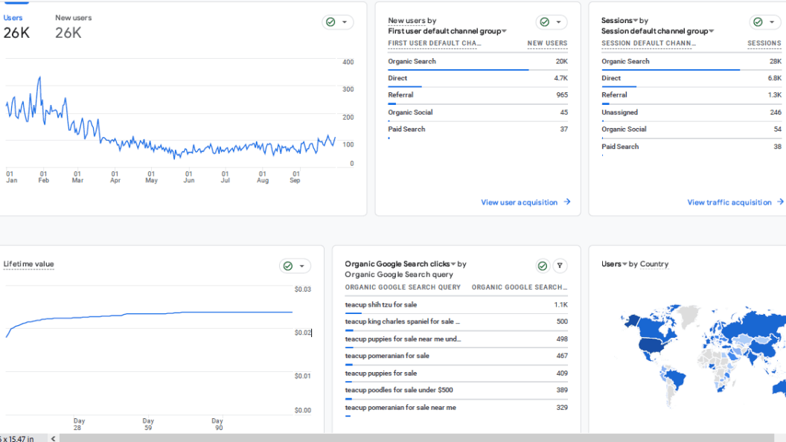Click the filter funnel icon on Organic Search card
This screenshot has height=442, width=786.
[560, 266]
